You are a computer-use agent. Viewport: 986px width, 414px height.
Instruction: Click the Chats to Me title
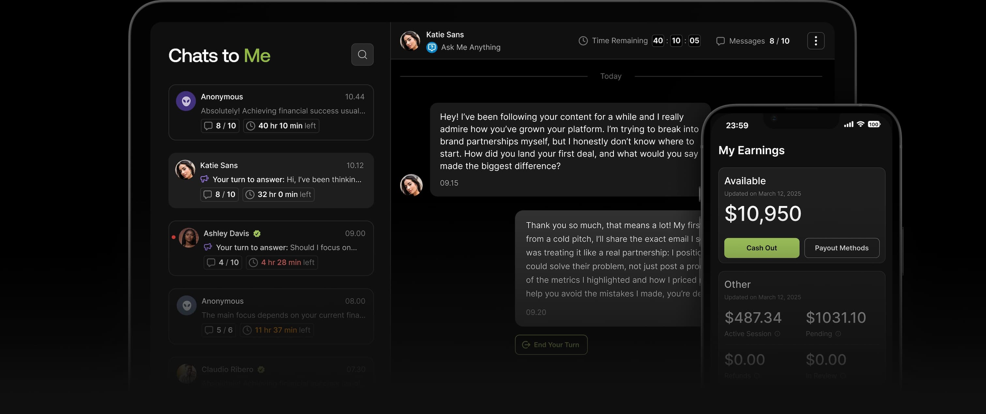(x=219, y=56)
